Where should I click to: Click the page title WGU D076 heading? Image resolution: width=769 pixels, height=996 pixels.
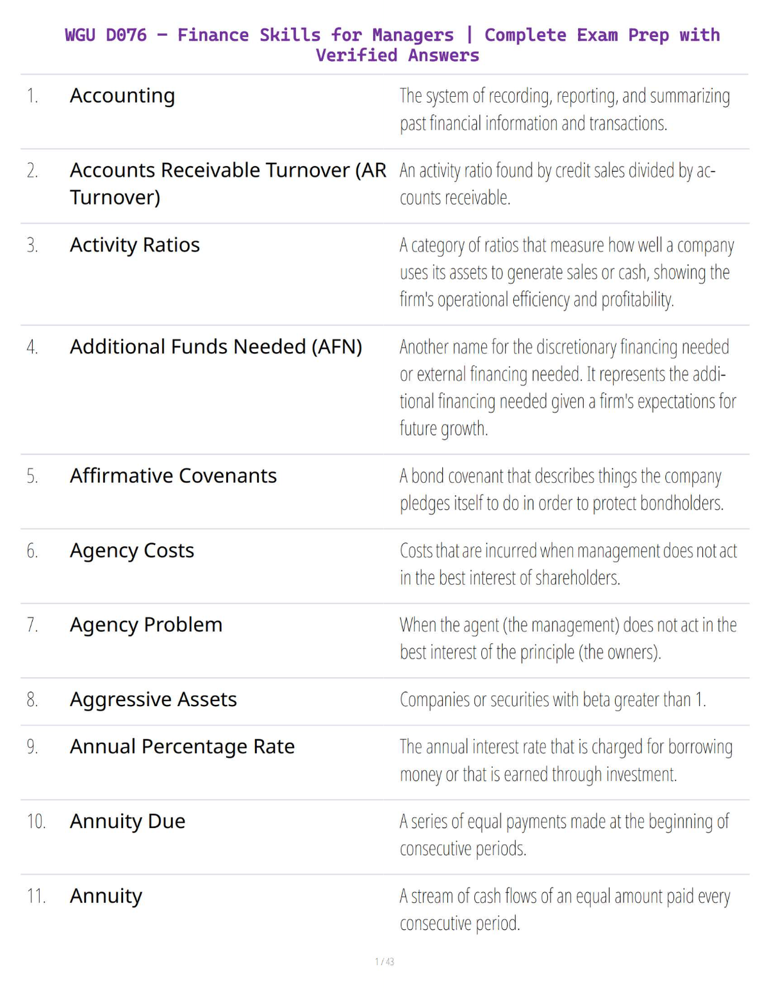click(392, 45)
